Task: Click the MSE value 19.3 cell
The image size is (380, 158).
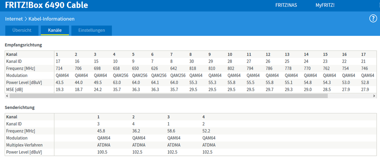Action: (59, 89)
